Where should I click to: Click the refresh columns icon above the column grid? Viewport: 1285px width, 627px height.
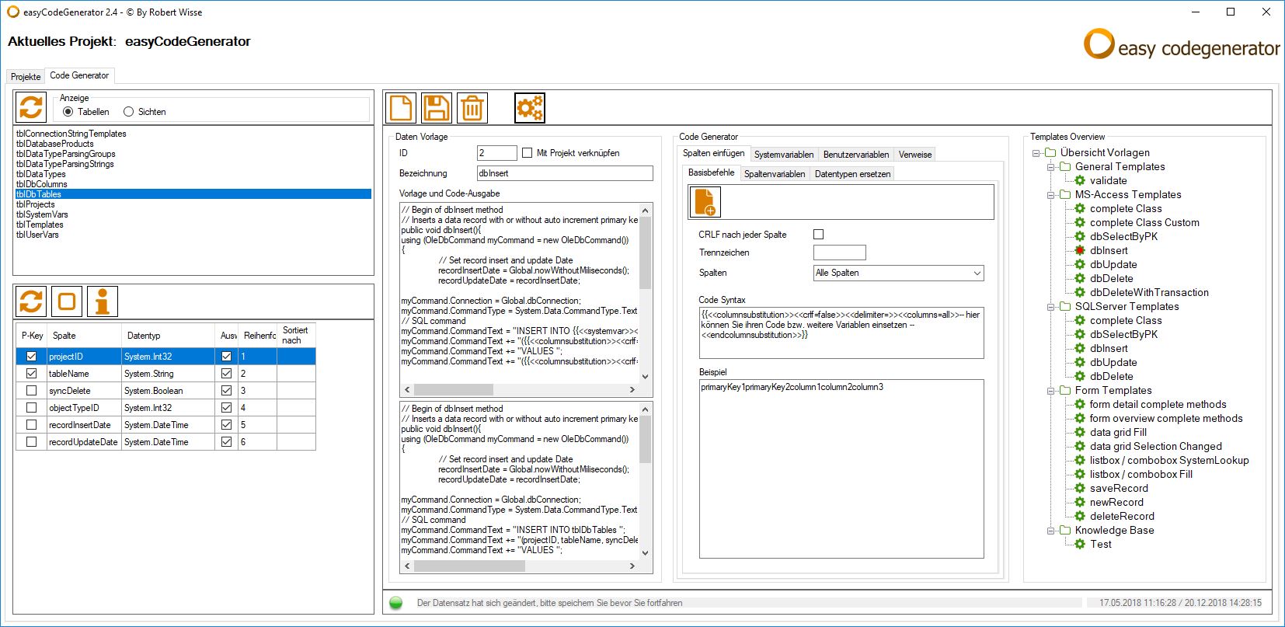31,301
